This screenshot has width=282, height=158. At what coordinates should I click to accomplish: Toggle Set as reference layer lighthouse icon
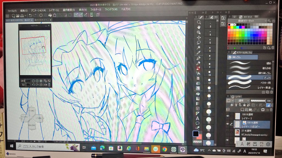[236, 105]
